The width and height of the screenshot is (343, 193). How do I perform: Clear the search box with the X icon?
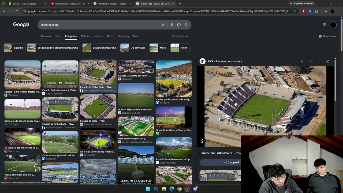click(x=163, y=25)
